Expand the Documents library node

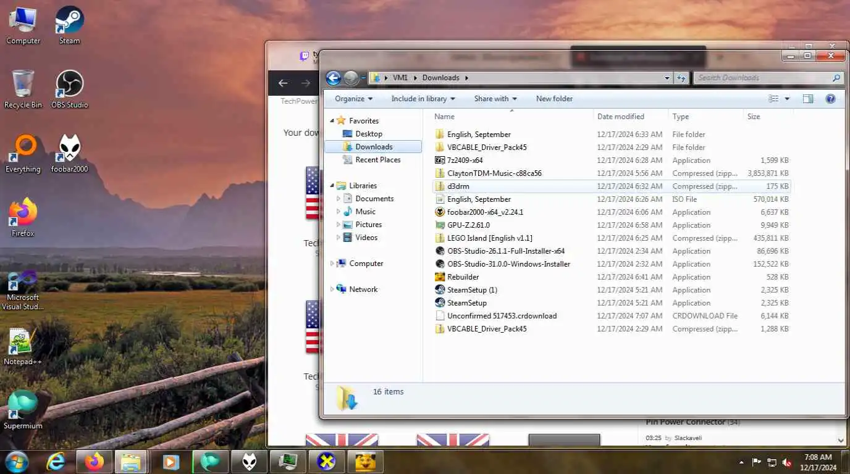click(338, 199)
